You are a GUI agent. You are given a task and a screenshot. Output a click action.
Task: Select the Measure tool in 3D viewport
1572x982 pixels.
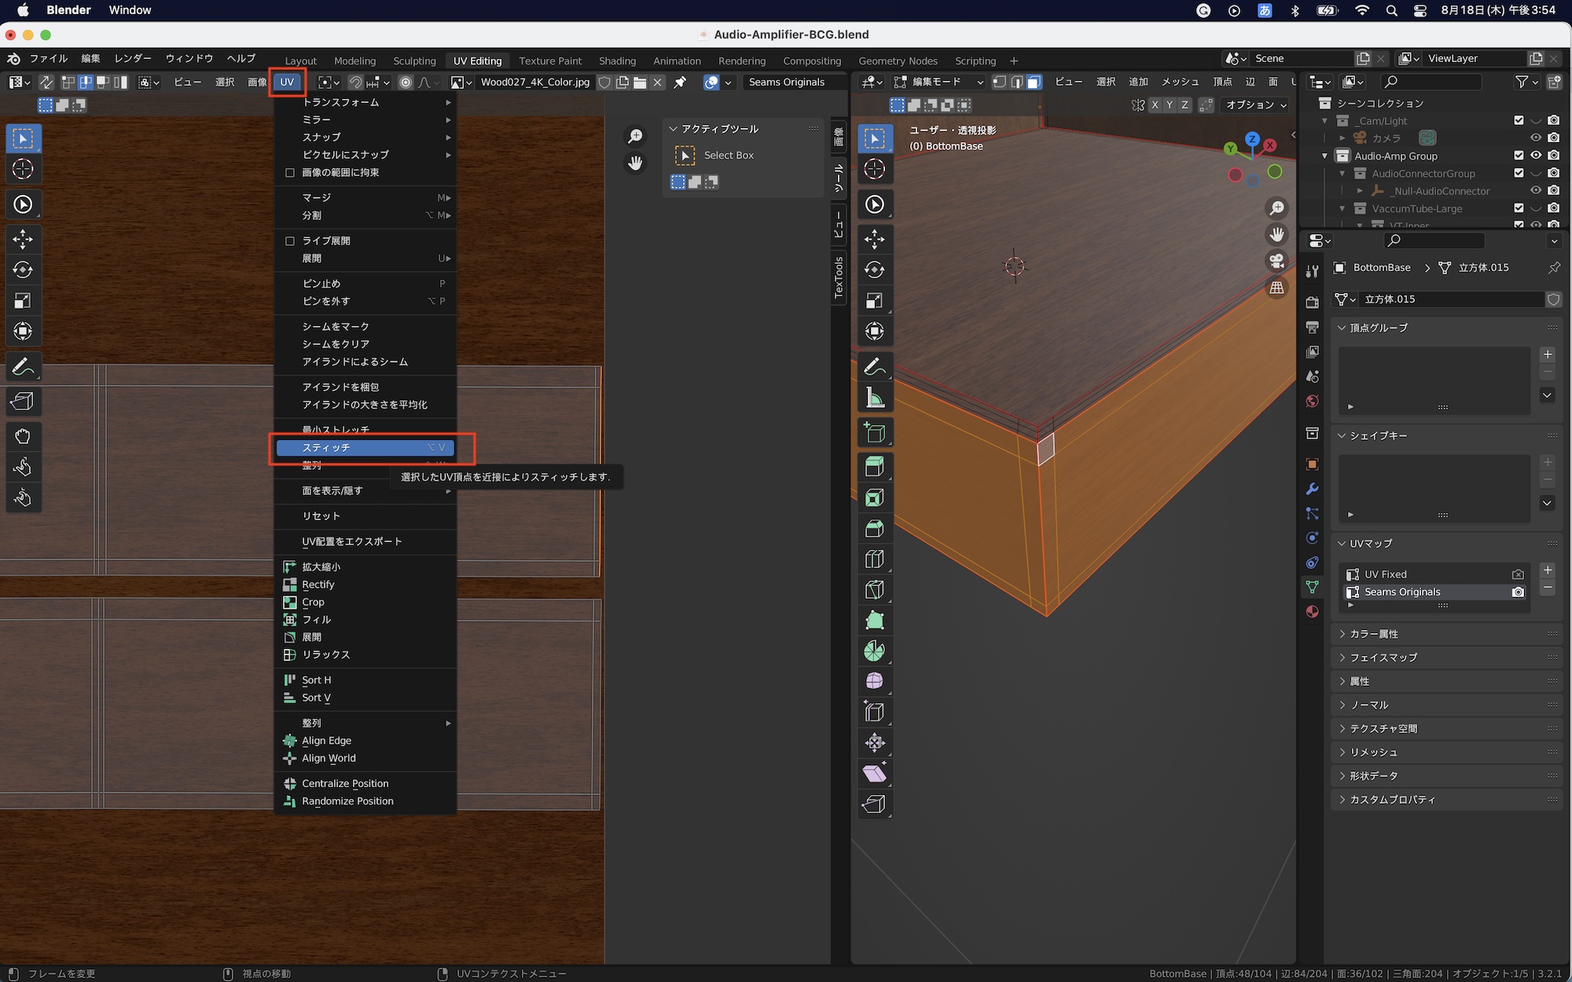(x=875, y=398)
